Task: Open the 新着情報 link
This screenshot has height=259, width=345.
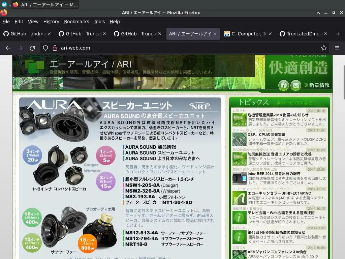Action: (x=317, y=85)
